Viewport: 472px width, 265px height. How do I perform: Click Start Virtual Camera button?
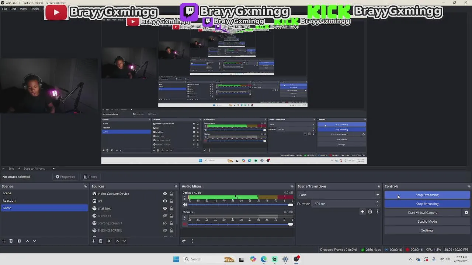[423, 213]
